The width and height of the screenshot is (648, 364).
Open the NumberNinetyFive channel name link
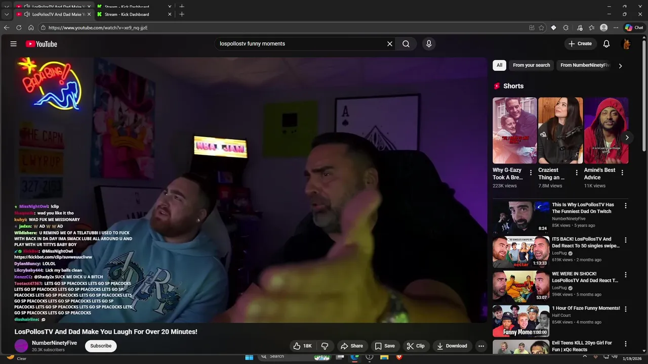(54, 343)
